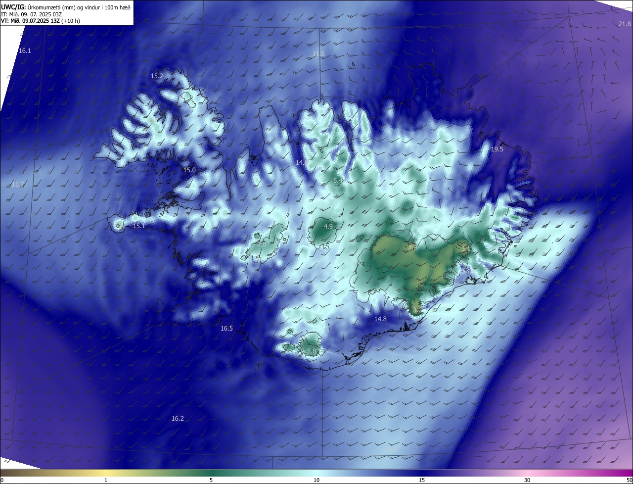633x484 pixels.
Task: Click the 15.0 value on the map
Action: click(189, 170)
